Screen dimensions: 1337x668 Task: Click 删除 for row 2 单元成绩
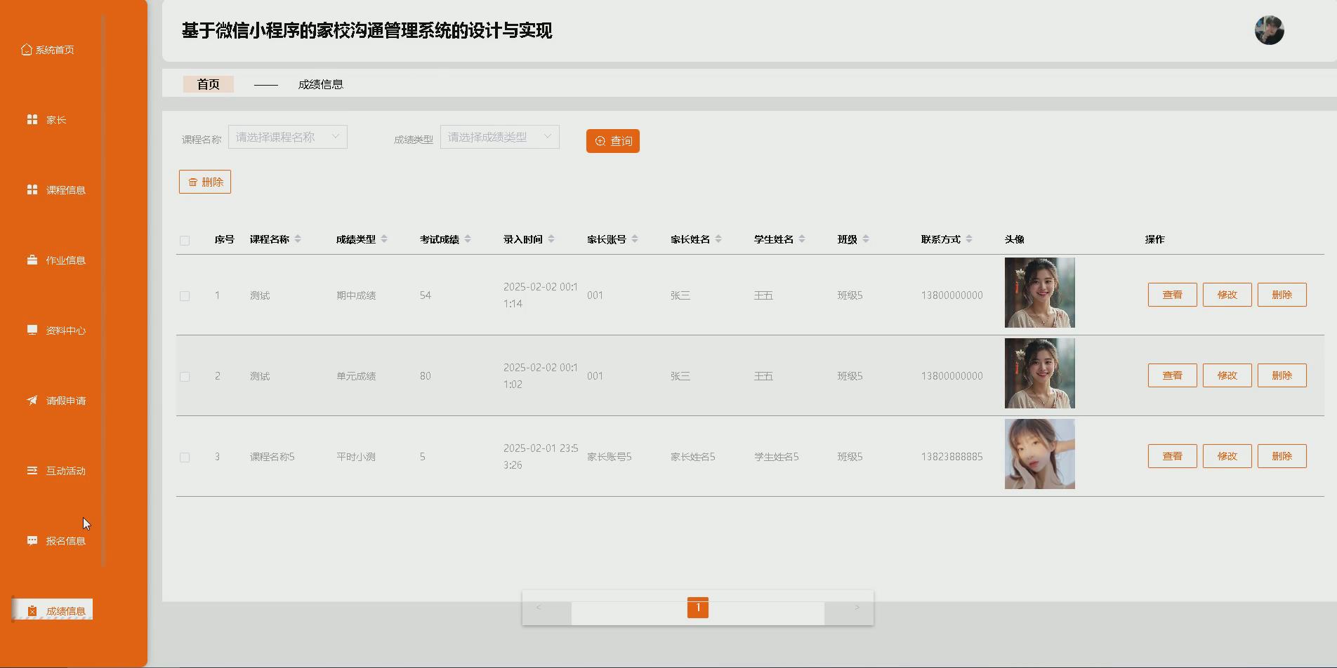click(1282, 375)
